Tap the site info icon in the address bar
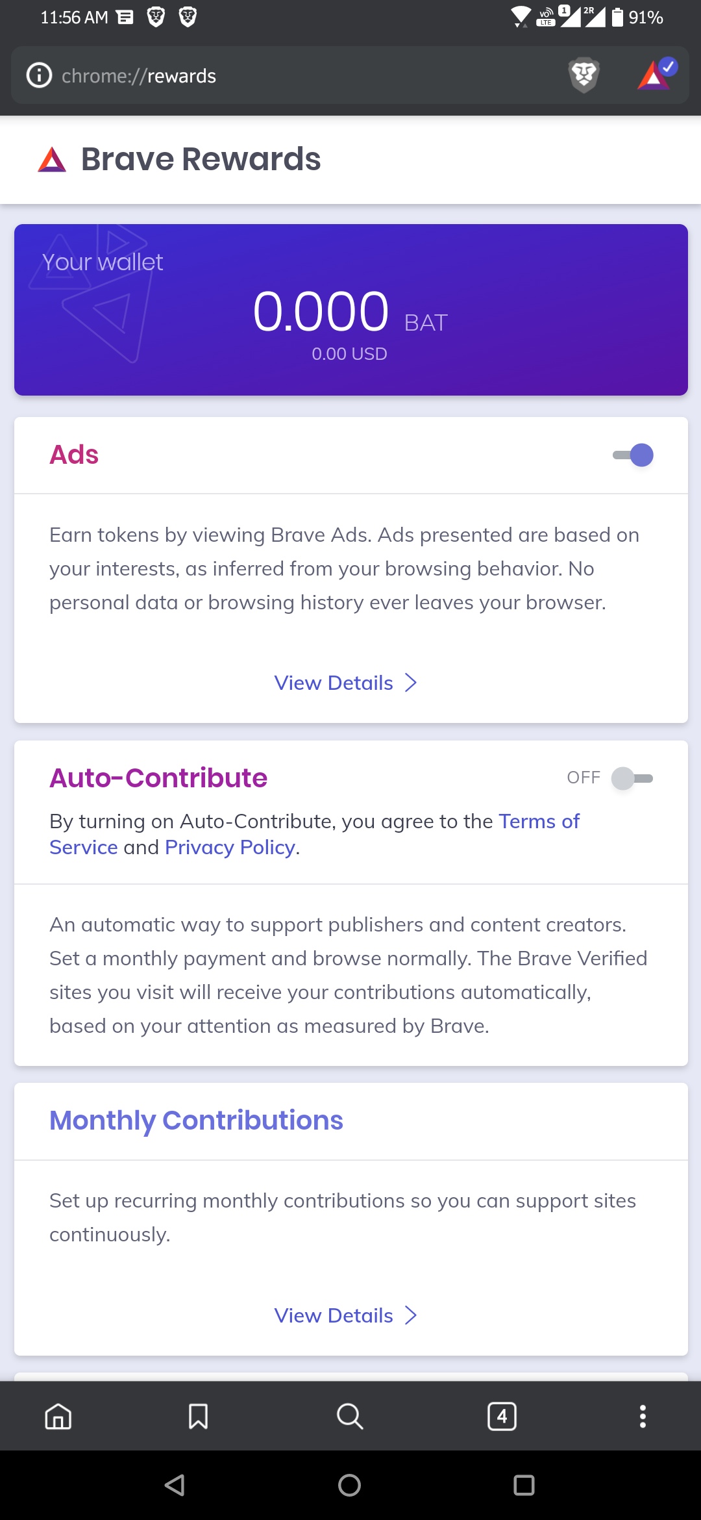 [39, 75]
